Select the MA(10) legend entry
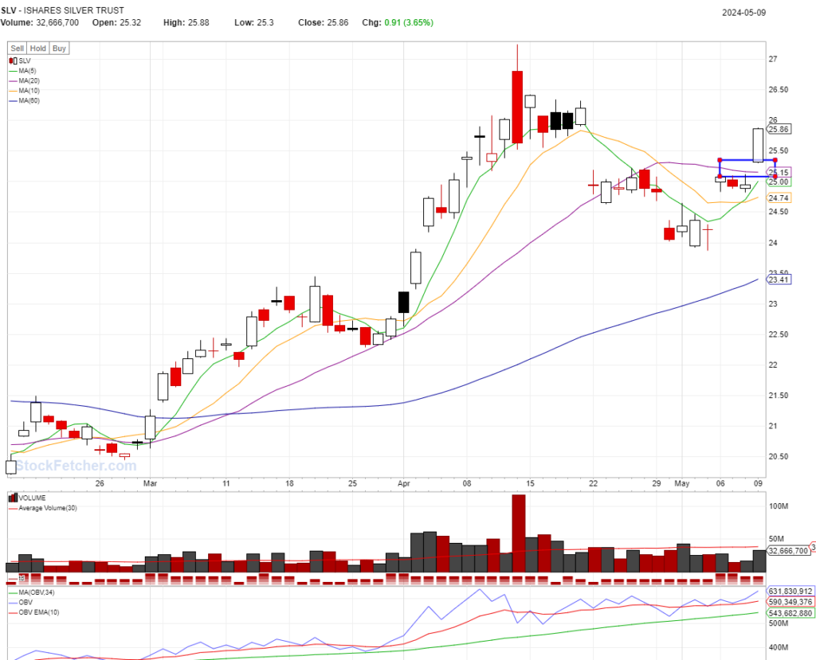Screen dimensions: 816x660 25,91
